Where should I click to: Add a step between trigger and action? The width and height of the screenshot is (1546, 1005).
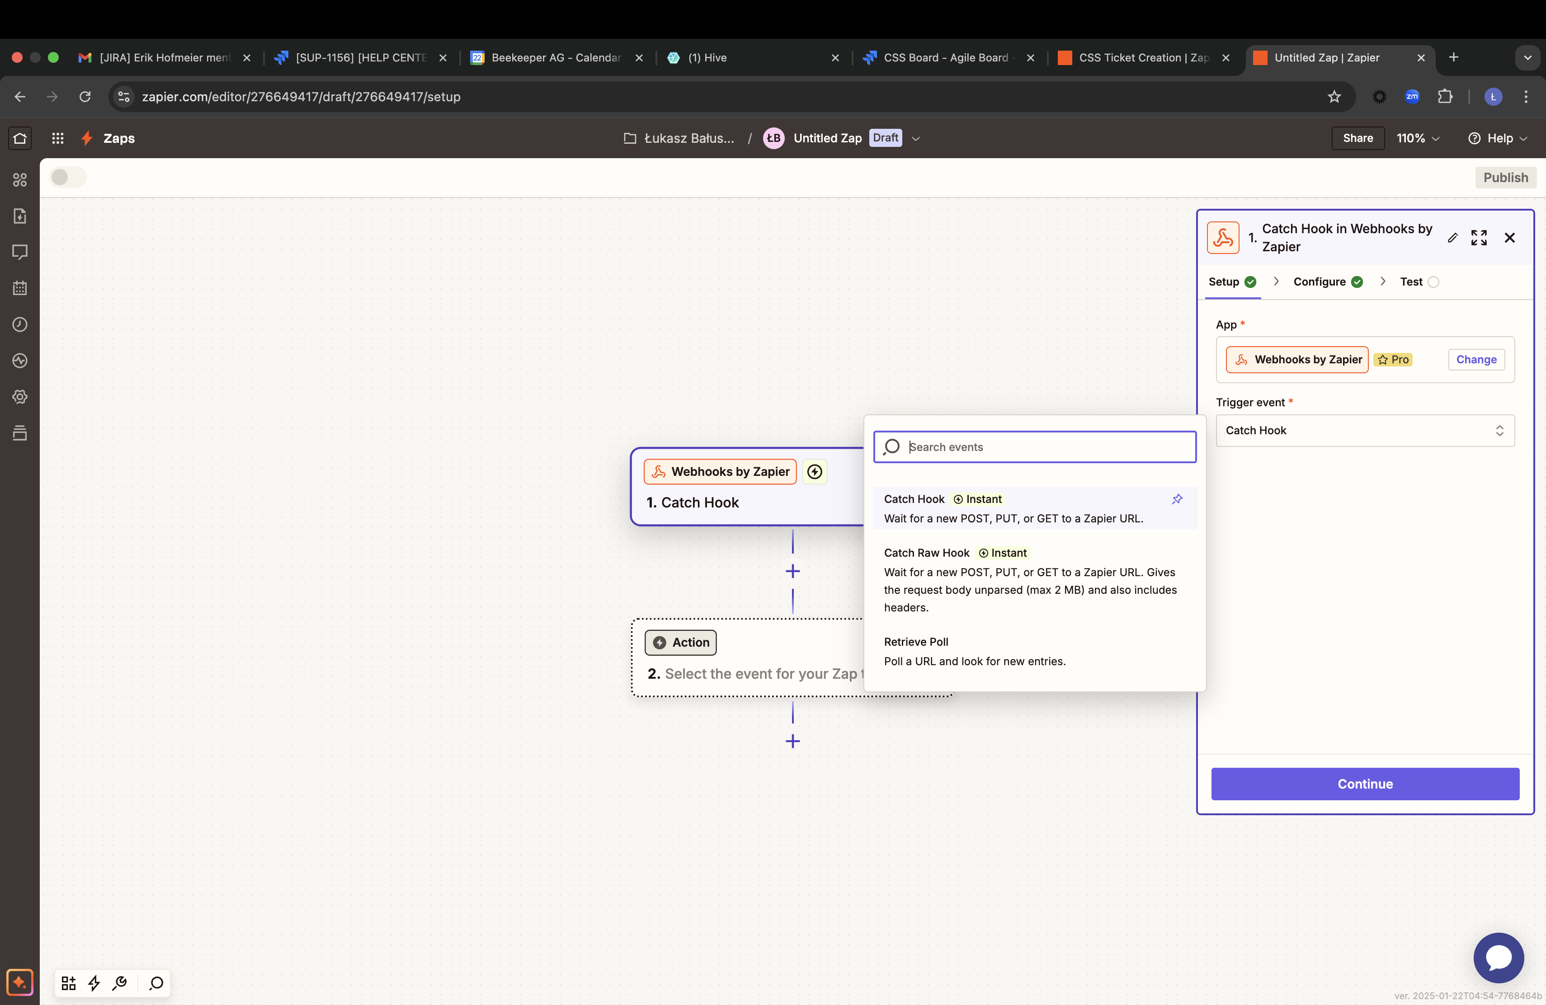792,571
